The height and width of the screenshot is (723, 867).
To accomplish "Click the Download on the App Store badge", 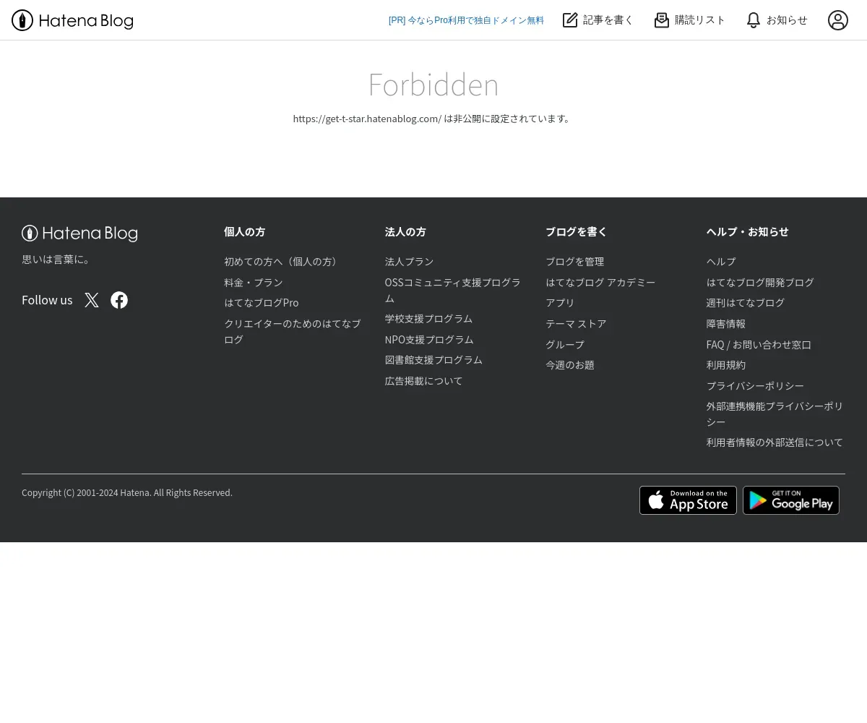I will click(x=688, y=500).
